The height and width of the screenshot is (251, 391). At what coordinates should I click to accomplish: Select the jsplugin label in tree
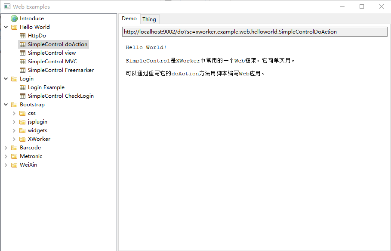click(38, 122)
